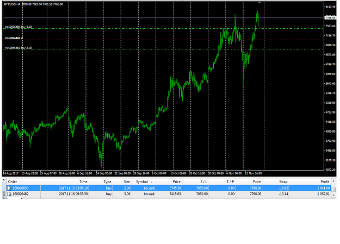The height and width of the screenshot is (244, 340).
Task: Sort orders by the Symbol column header
Action: pos(142,182)
